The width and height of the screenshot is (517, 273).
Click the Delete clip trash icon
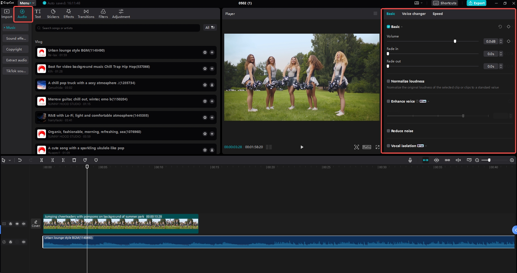pyautogui.click(x=74, y=160)
